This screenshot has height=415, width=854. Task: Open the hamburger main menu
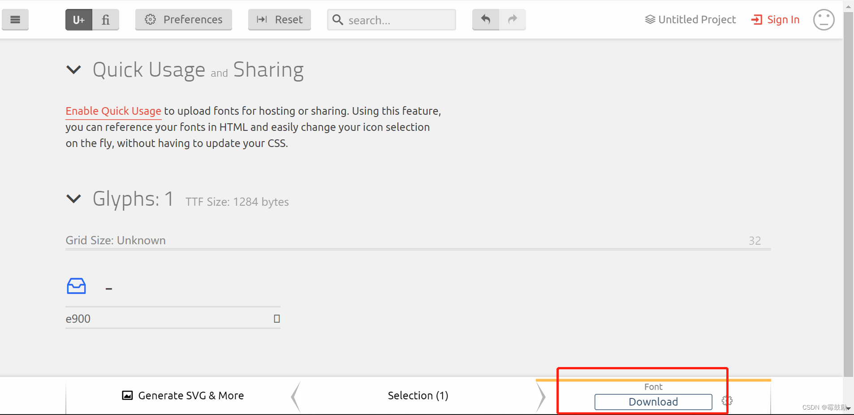(x=15, y=20)
